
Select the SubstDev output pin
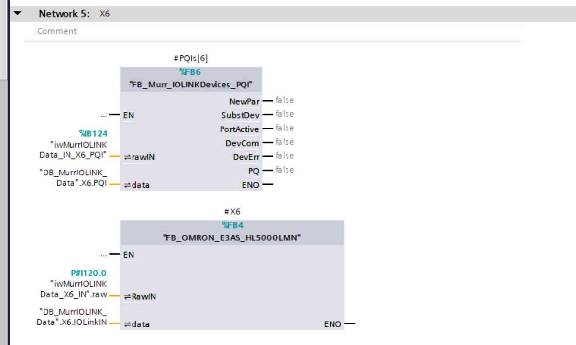point(240,115)
